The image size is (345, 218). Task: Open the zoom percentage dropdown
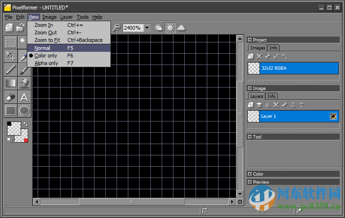(147, 28)
